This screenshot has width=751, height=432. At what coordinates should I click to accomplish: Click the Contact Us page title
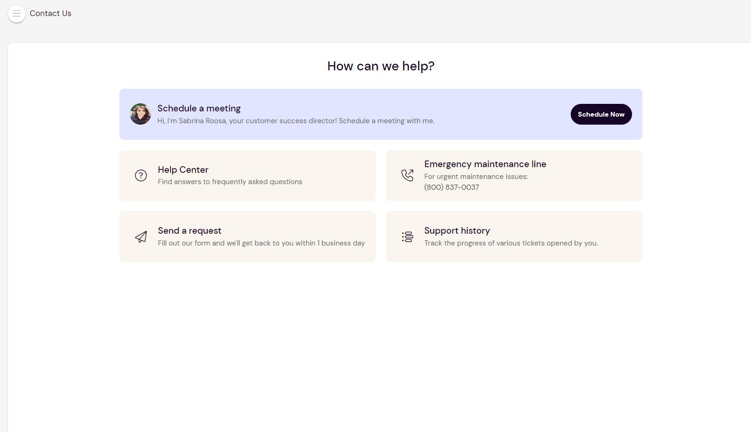51,14
